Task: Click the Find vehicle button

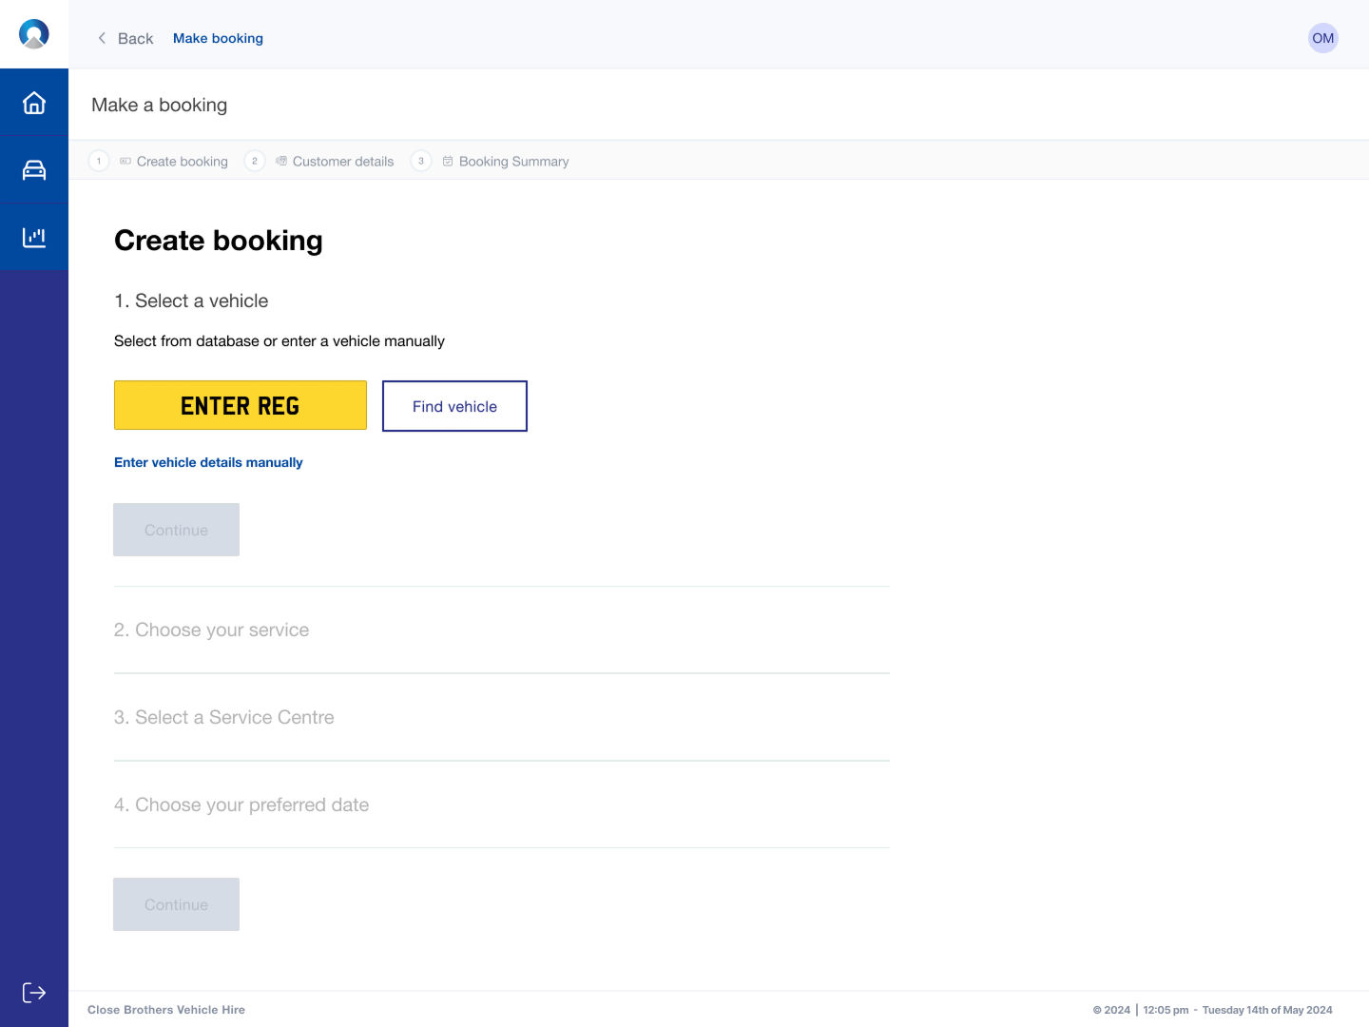Action: [x=454, y=406]
